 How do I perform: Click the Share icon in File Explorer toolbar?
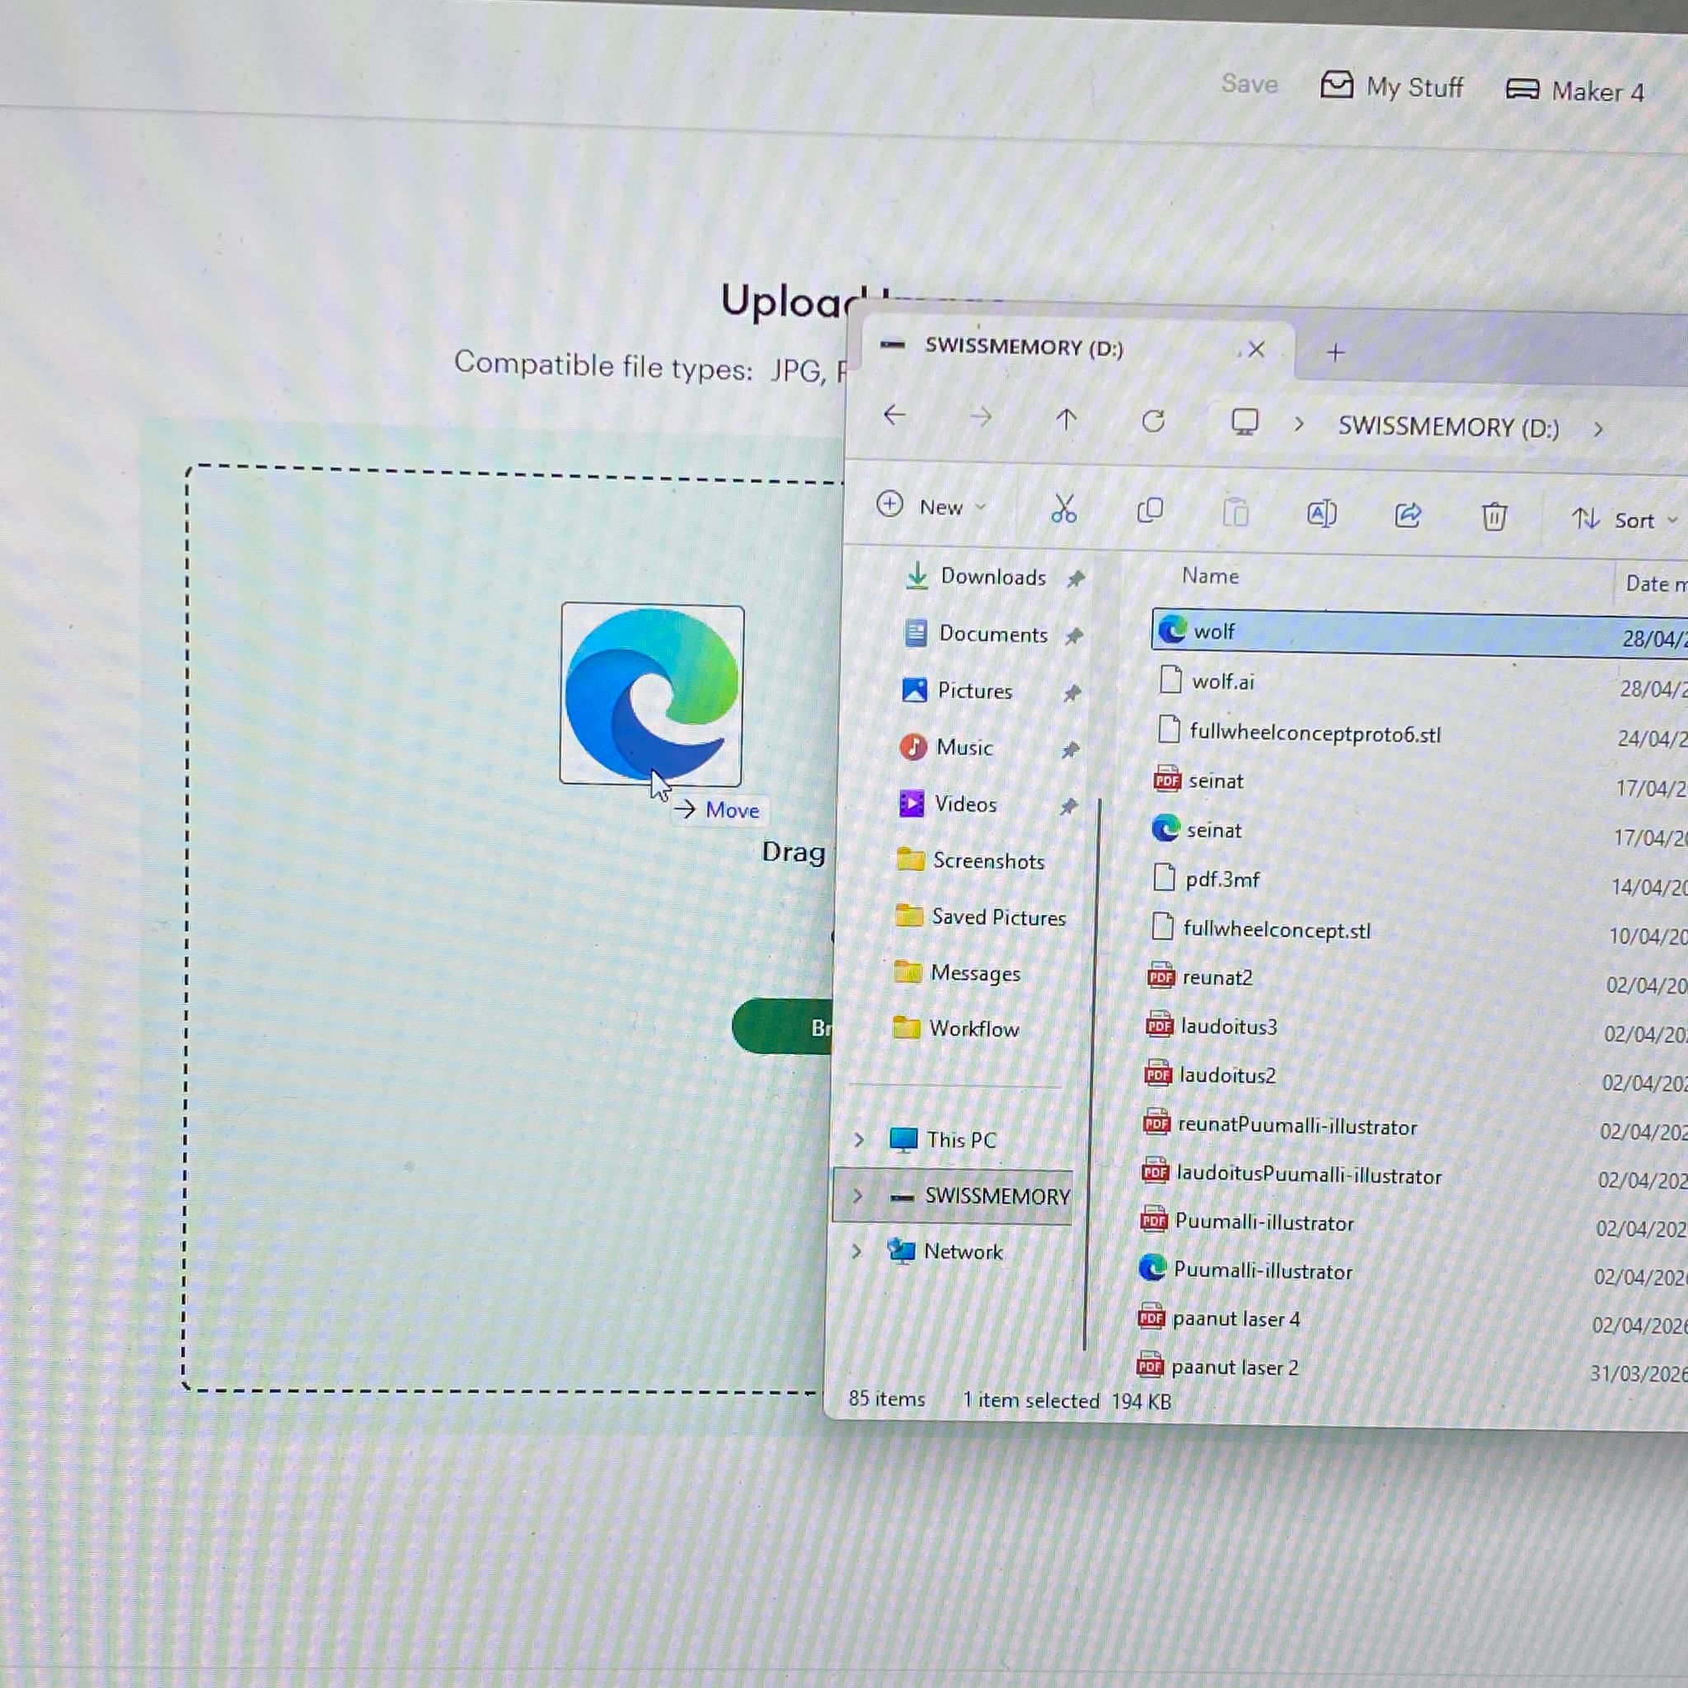tap(1408, 515)
